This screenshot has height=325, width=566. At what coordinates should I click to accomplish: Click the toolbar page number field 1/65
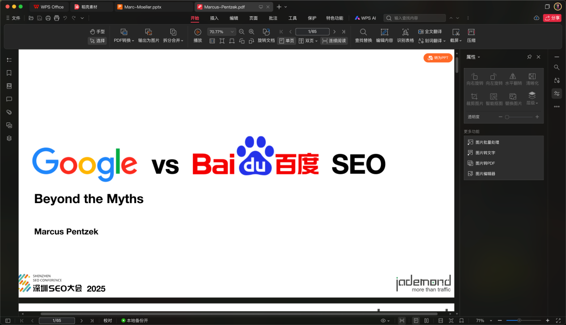[x=312, y=32]
